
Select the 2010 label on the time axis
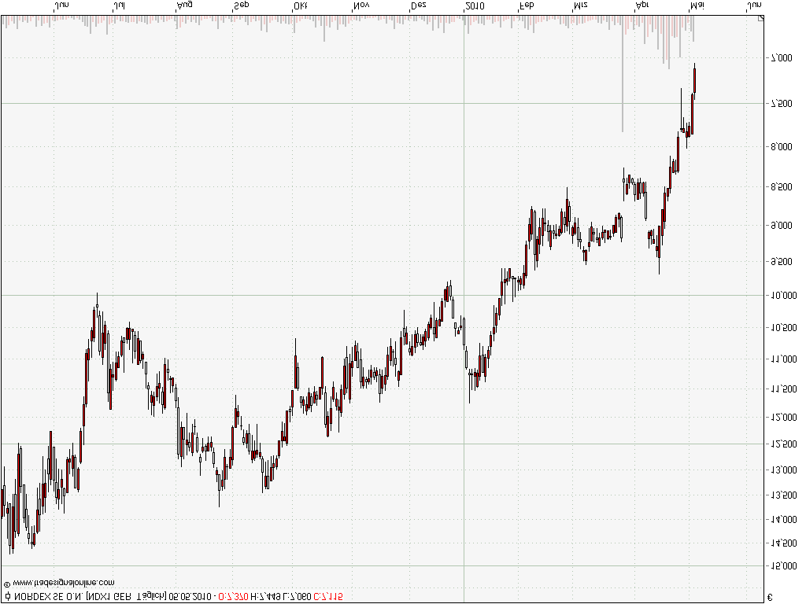475,6
